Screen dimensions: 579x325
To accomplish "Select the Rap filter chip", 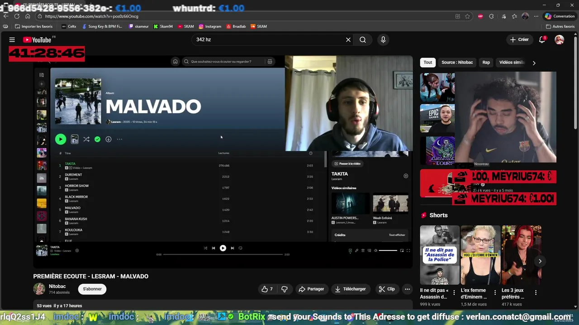I will click(x=486, y=62).
